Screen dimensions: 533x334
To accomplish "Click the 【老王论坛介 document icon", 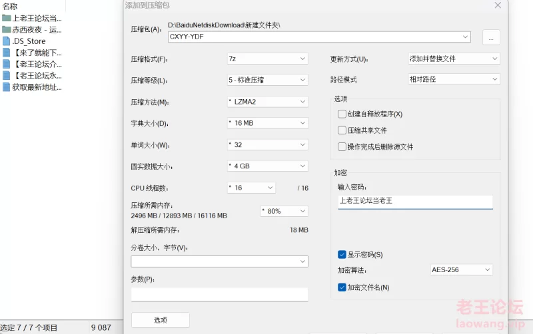I will 7,64.
